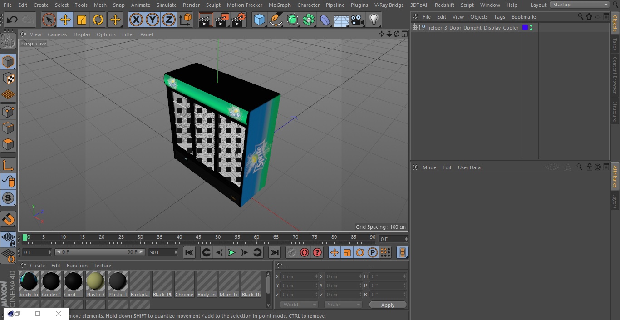Click Play Forwards green button
620x320 pixels.
point(231,252)
